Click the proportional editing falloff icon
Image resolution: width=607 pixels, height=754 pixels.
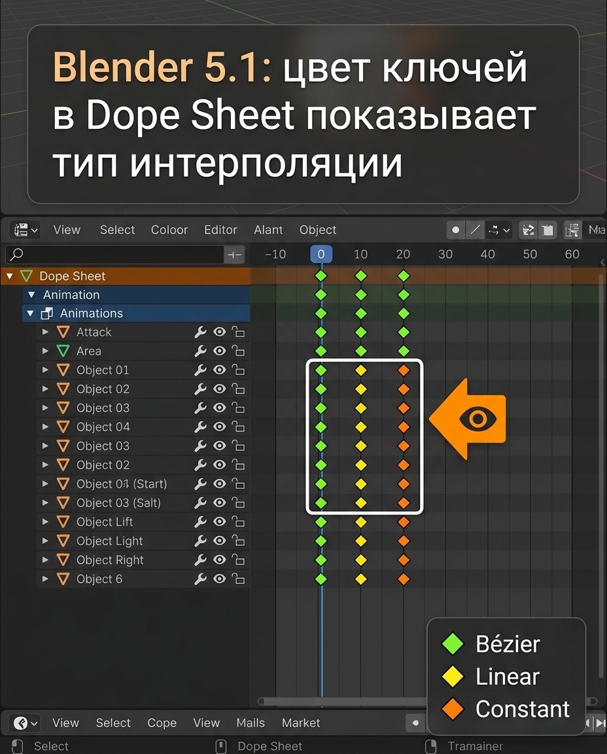(476, 230)
